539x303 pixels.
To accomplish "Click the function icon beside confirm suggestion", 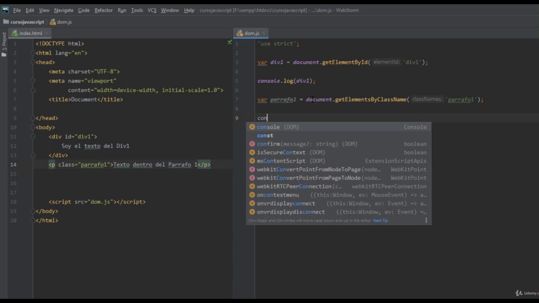I will (252, 144).
